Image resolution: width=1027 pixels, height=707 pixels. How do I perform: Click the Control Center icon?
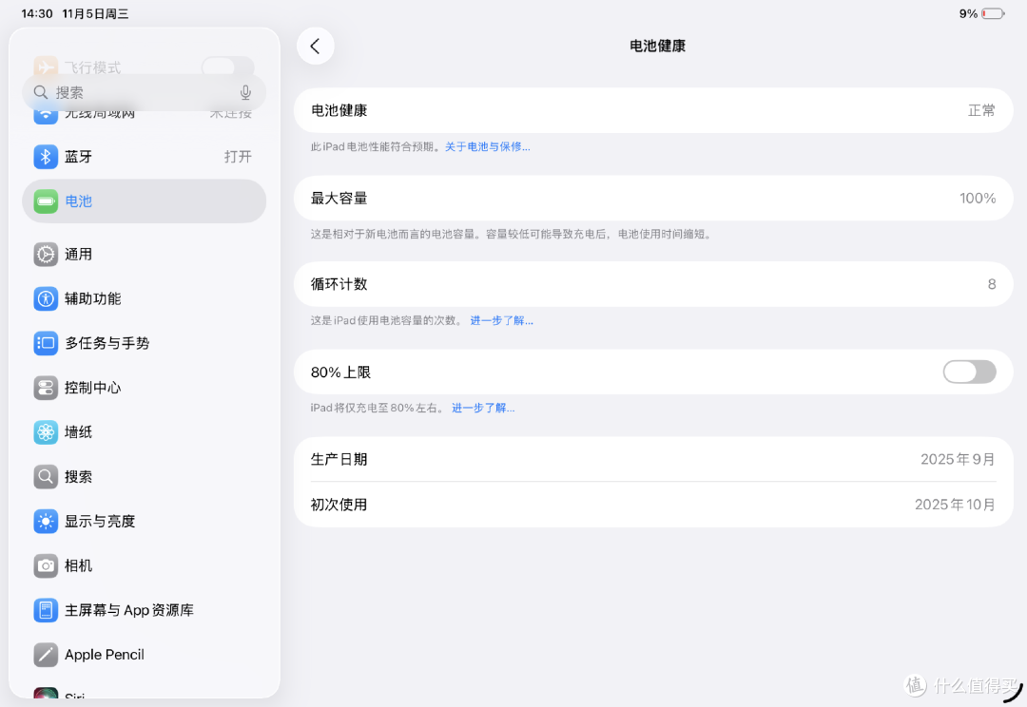pyautogui.click(x=46, y=388)
